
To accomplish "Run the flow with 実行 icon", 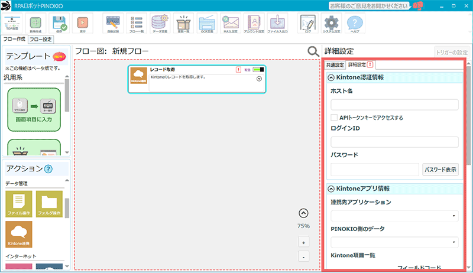I will [82, 23].
